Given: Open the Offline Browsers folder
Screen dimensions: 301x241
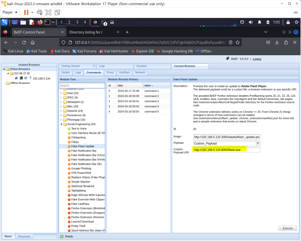Looking at the screenshot, I should 18,83.
